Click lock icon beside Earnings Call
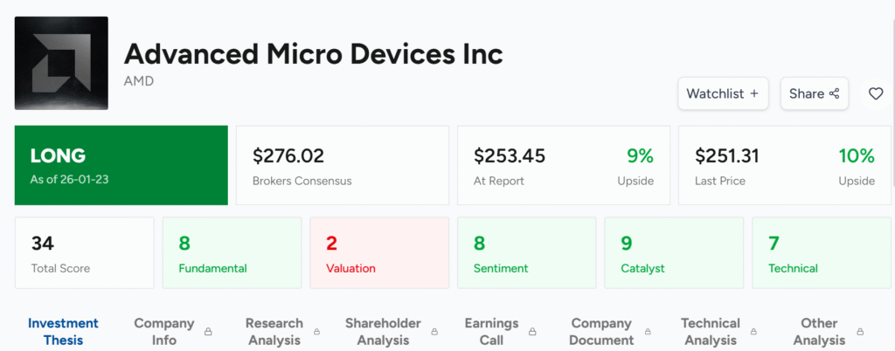The height and width of the screenshot is (351, 895). (532, 332)
